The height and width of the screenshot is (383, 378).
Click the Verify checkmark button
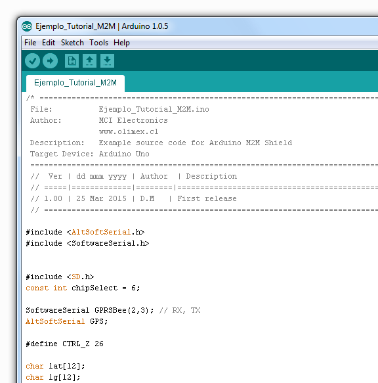32,61
